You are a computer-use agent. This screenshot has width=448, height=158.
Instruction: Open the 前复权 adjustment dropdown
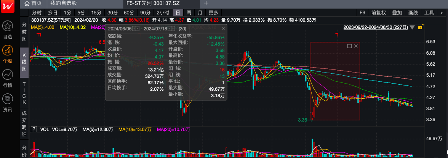(x=379, y=13)
